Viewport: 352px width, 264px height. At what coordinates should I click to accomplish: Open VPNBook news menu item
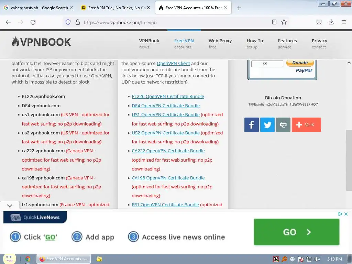(x=149, y=44)
